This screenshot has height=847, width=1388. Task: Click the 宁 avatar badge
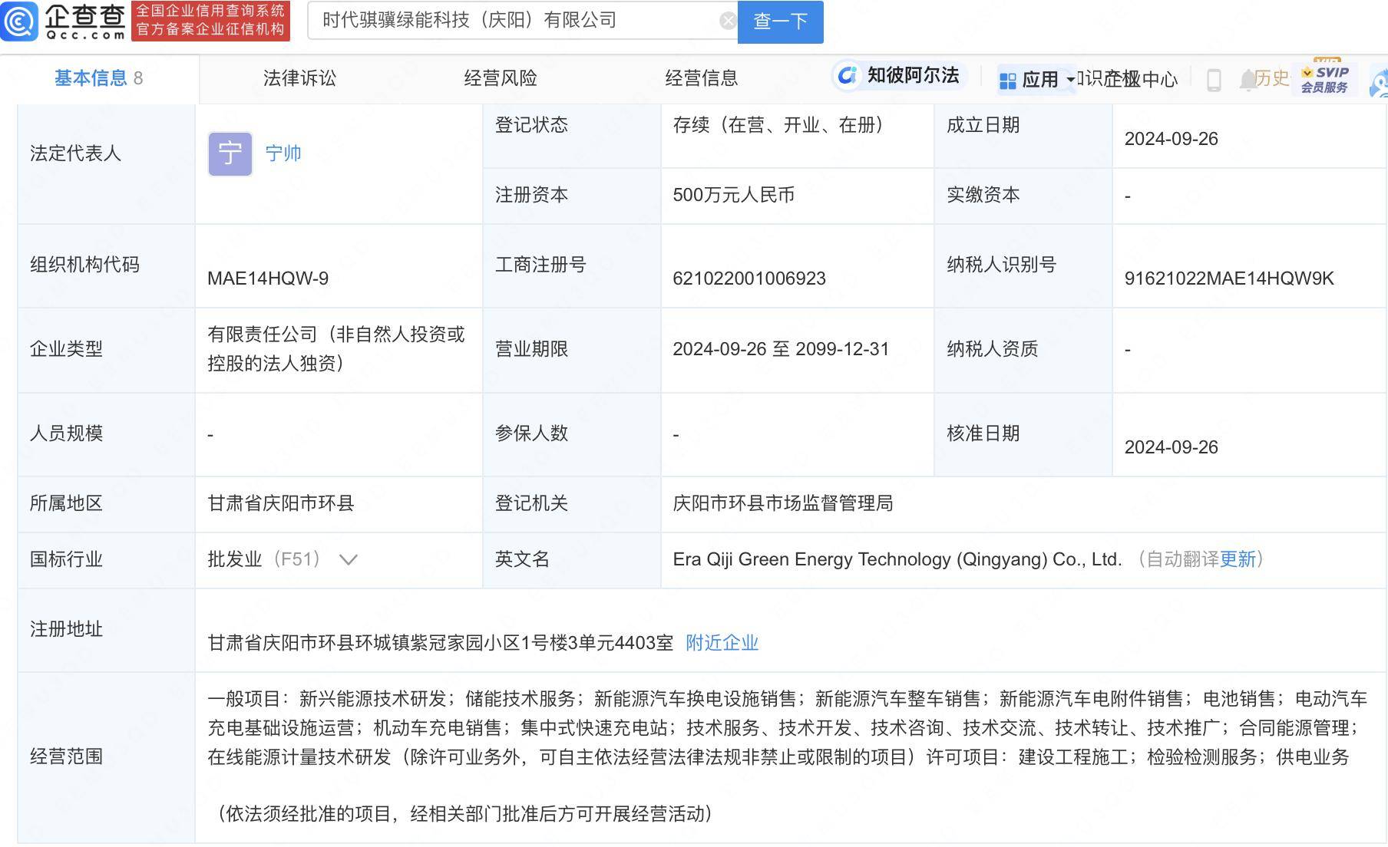[x=230, y=153]
